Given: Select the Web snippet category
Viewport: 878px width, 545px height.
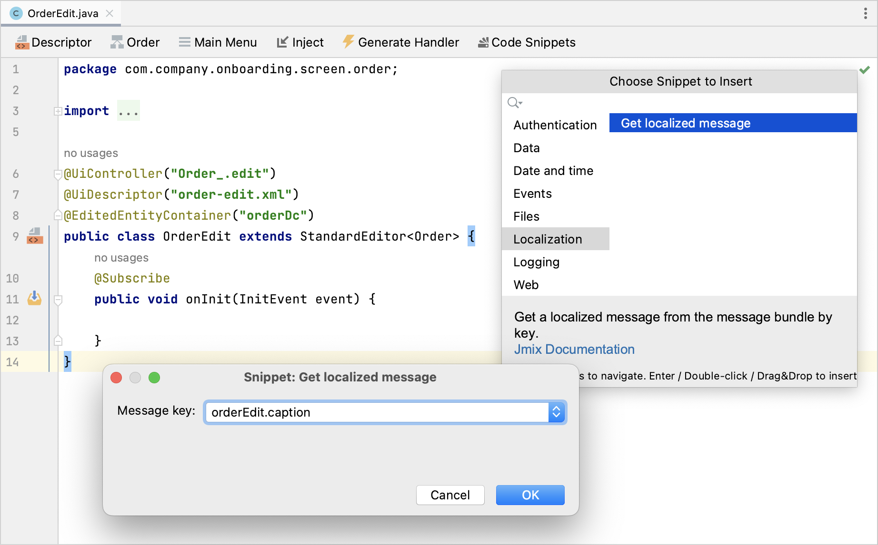Looking at the screenshot, I should [x=555, y=285].
